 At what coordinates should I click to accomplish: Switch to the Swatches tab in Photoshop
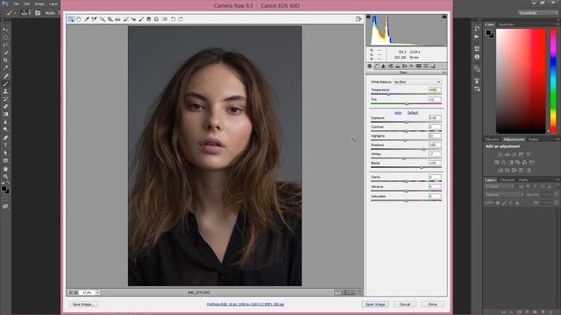coord(507,24)
